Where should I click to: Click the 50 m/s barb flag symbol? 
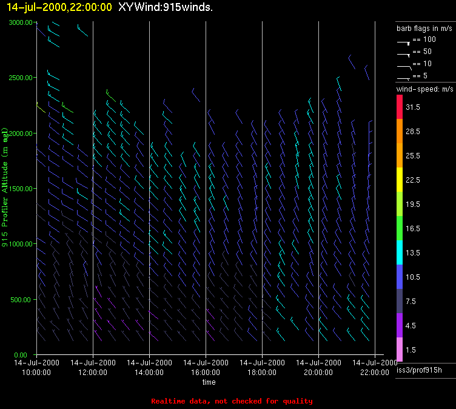pos(404,53)
